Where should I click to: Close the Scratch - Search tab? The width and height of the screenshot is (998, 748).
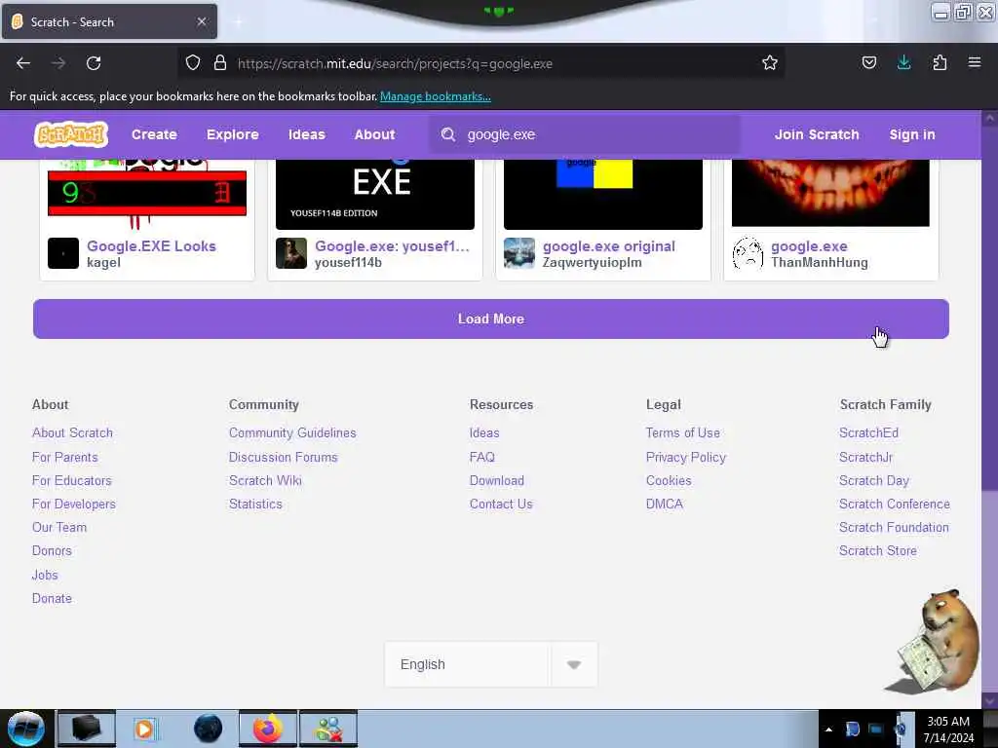(x=201, y=21)
